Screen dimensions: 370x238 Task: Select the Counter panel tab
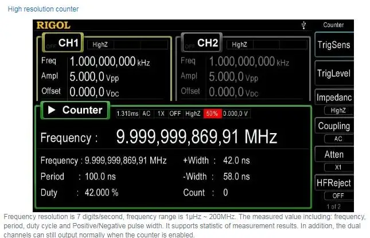pyautogui.click(x=75, y=110)
